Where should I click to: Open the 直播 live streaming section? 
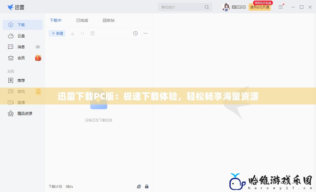click(23, 102)
